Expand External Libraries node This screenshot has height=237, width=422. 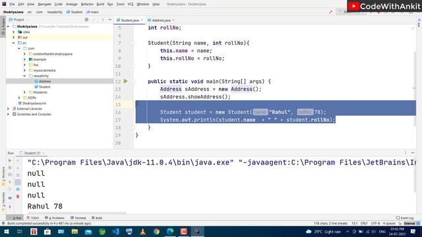(8, 109)
